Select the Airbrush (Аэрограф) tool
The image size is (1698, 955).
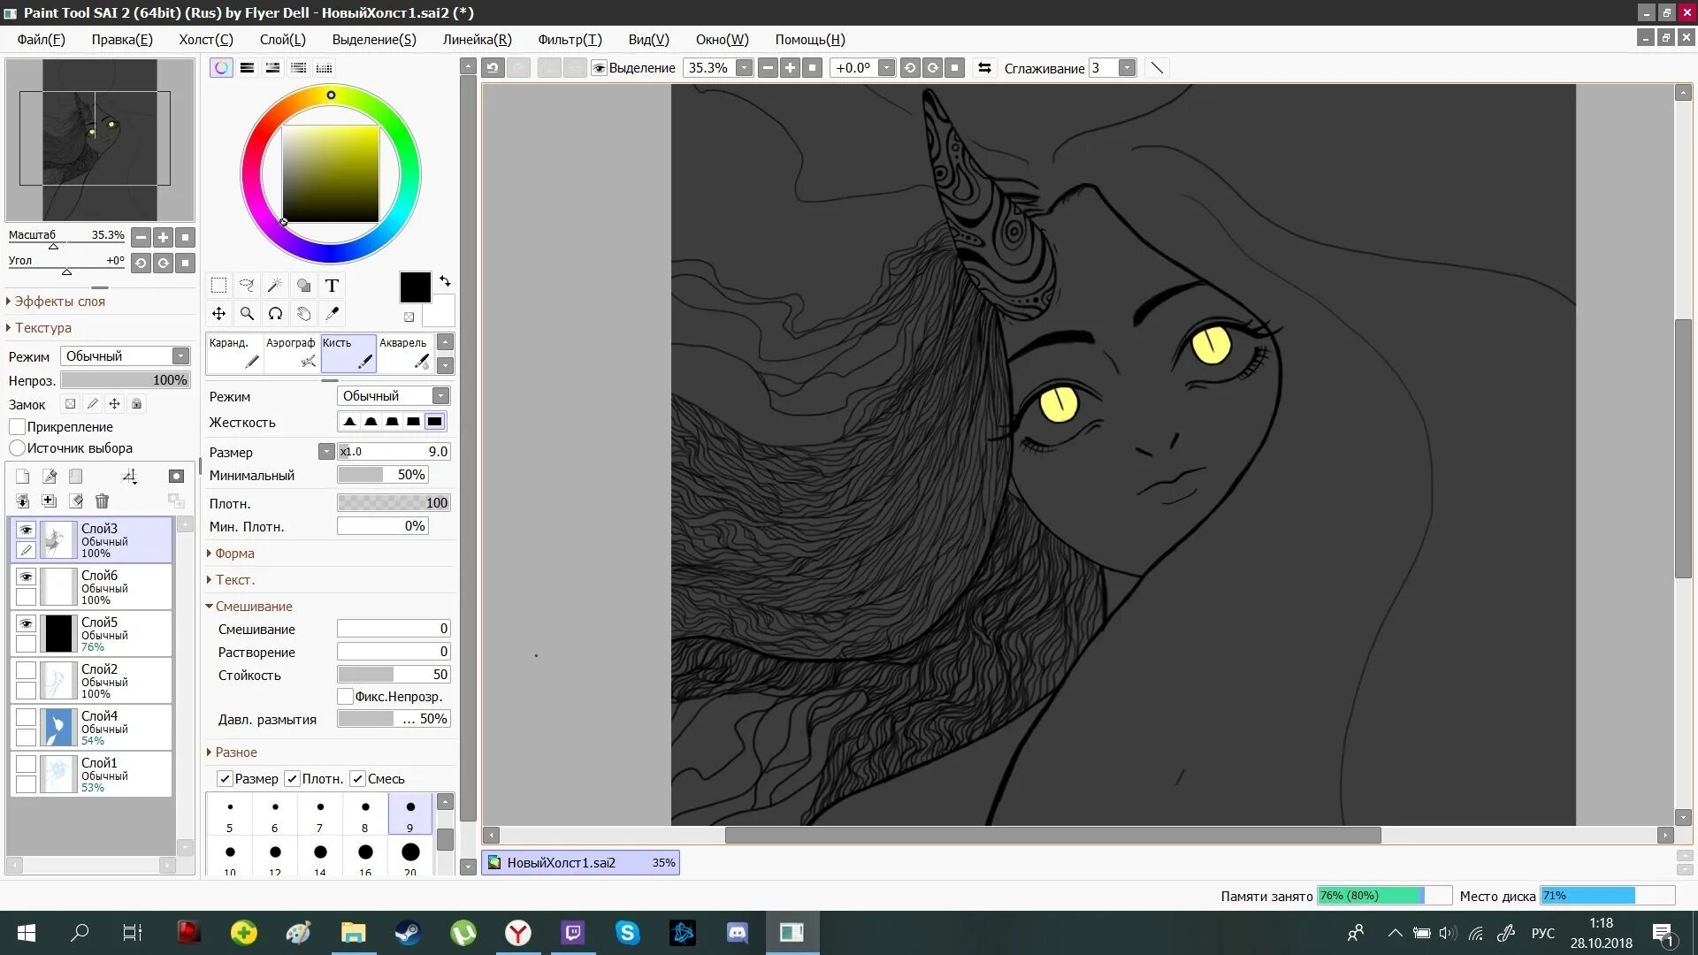(x=291, y=352)
